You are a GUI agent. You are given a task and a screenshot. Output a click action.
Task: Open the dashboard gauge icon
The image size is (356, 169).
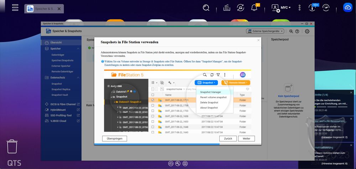point(326,8)
